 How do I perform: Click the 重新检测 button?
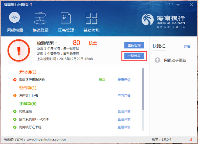click(x=134, y=45)
